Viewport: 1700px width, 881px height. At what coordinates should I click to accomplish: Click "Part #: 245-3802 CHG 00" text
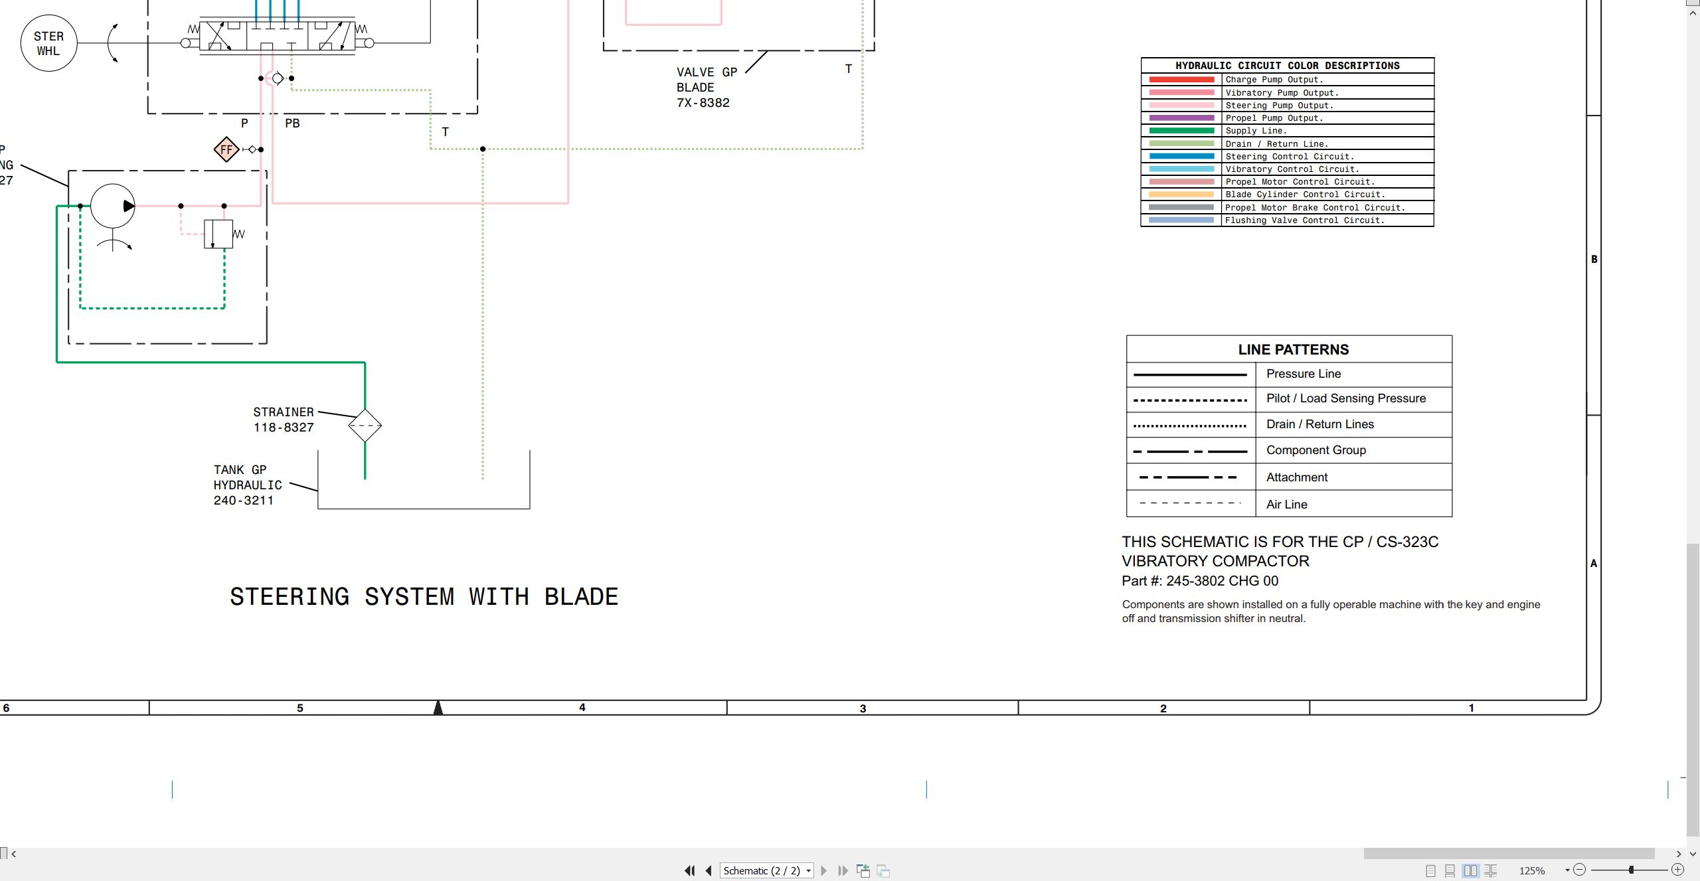coord(1200,581)
